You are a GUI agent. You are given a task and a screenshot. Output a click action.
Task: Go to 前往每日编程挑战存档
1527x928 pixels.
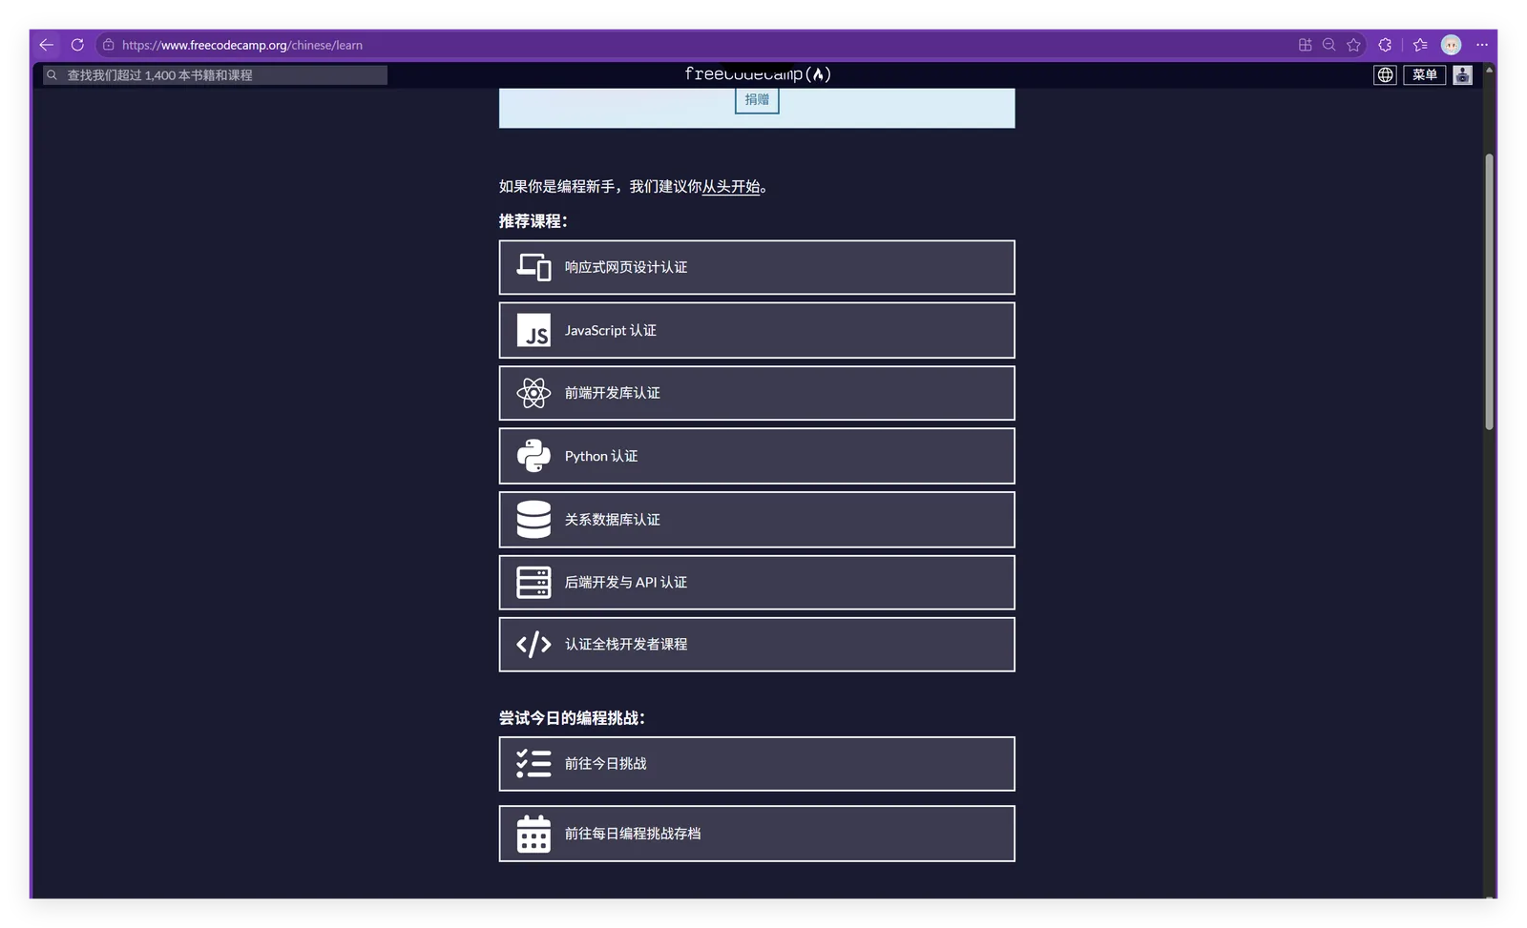click(757, 834)
